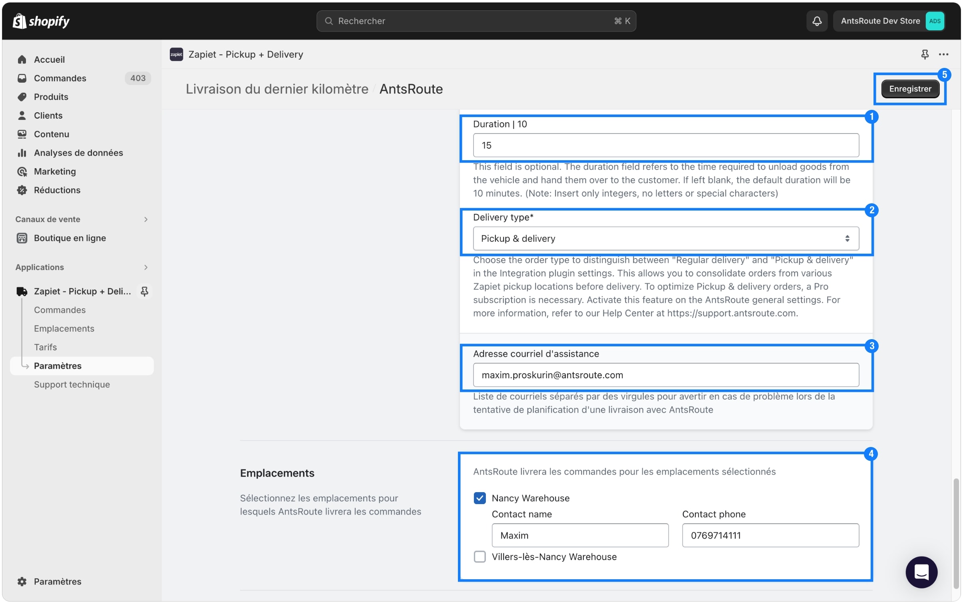Go back to Livraison du dernier kilomètre
Screen dimensions: 963x604
point(277,89)
